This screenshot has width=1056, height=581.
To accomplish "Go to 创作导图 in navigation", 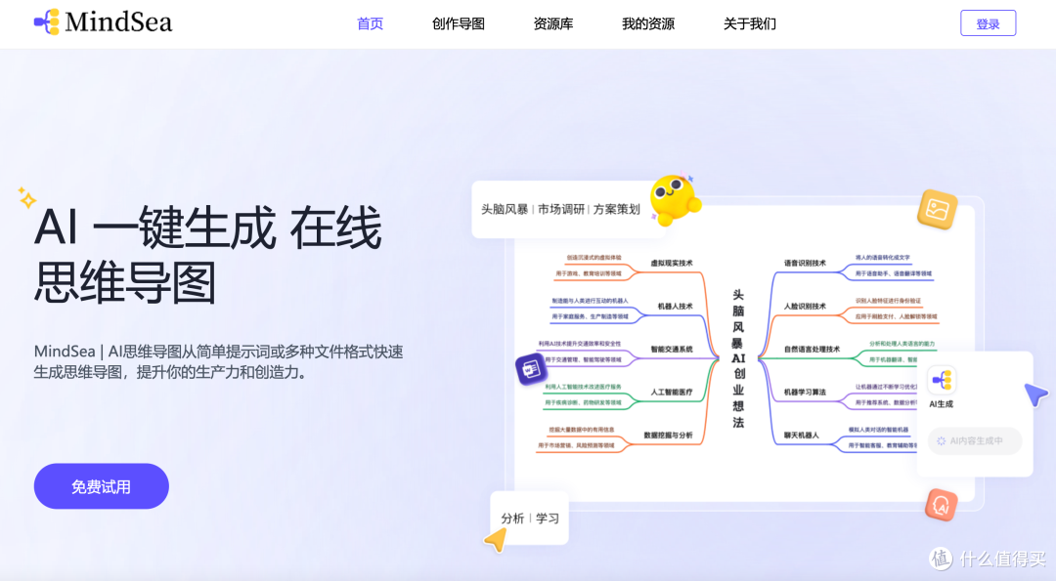I will pyautogui.click(x=459, y=24).
